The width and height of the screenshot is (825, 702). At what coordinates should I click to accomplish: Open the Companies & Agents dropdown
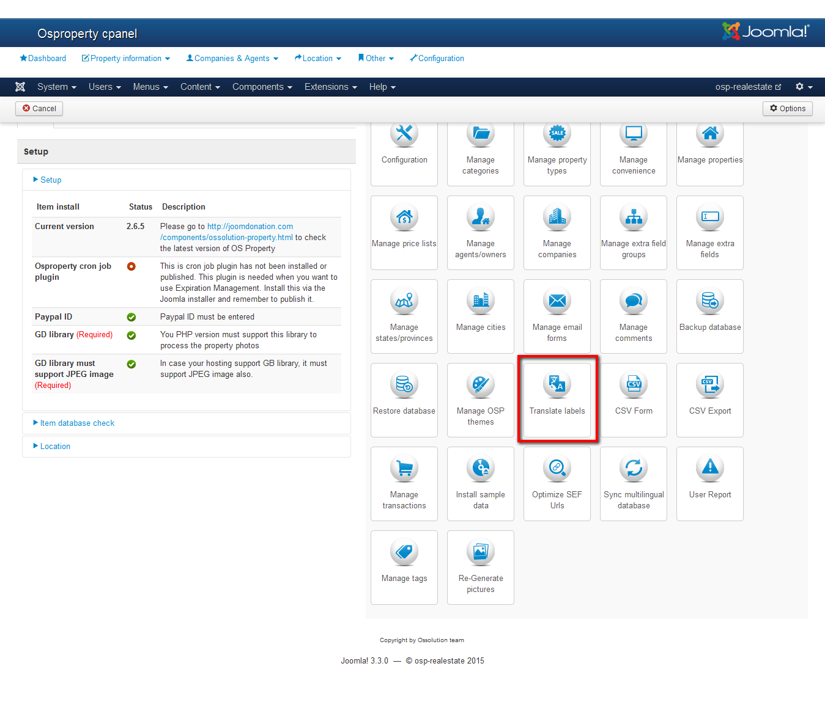tap(232, 59)
